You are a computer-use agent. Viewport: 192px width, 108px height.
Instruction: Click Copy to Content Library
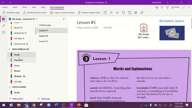[62, 13]
